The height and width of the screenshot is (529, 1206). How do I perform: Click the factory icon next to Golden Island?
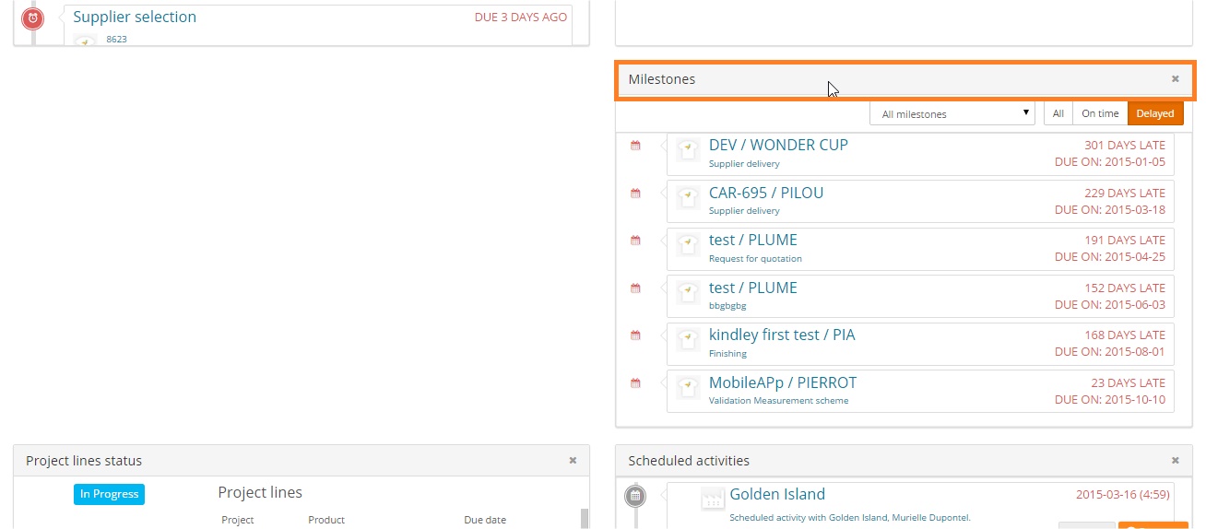tap(712, 499)
